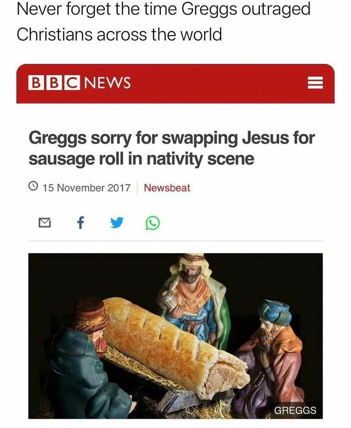Enable the Twitter sharing option

point(115,222)
